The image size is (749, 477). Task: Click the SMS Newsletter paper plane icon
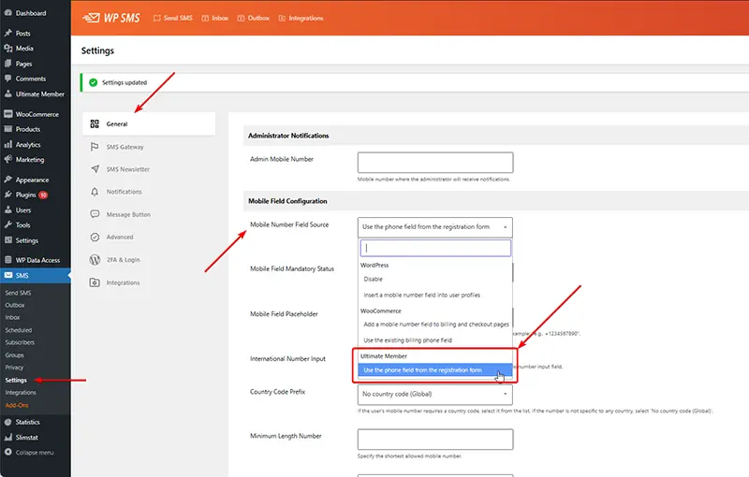[x=95, y=169]
